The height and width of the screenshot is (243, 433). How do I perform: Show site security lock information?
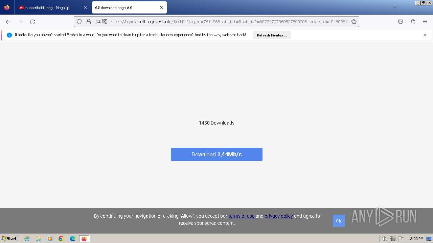[89, 22]
